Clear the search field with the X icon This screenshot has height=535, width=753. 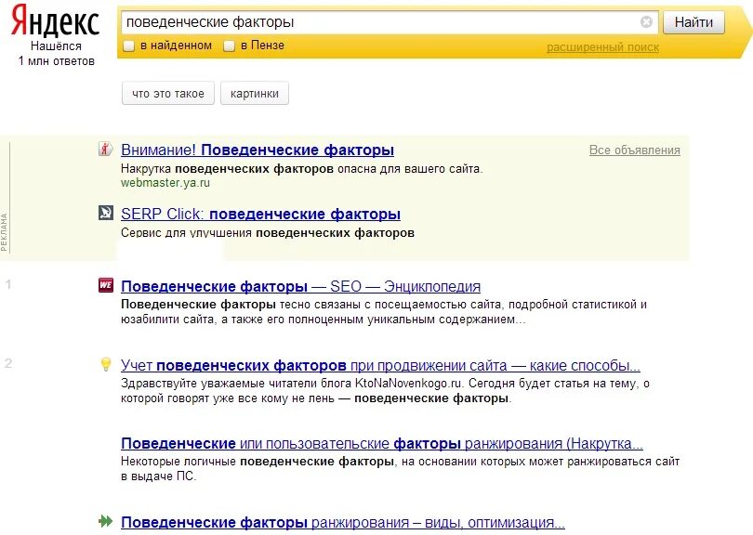click(646, 22)
